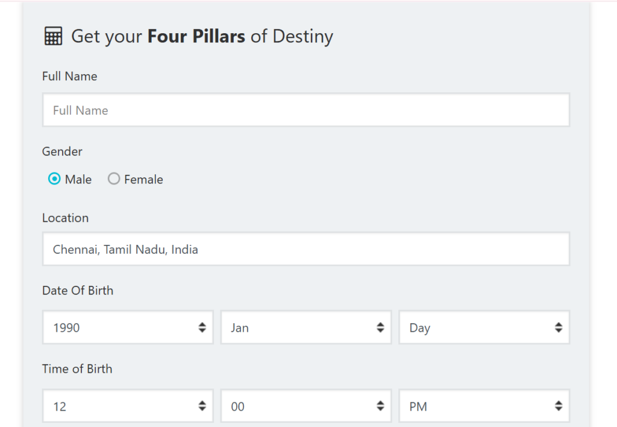Viewport: 617px width, 427px height.
Task: Click the Location field showing Chennai
Action: pyautogui.click(x=305, y=249)
